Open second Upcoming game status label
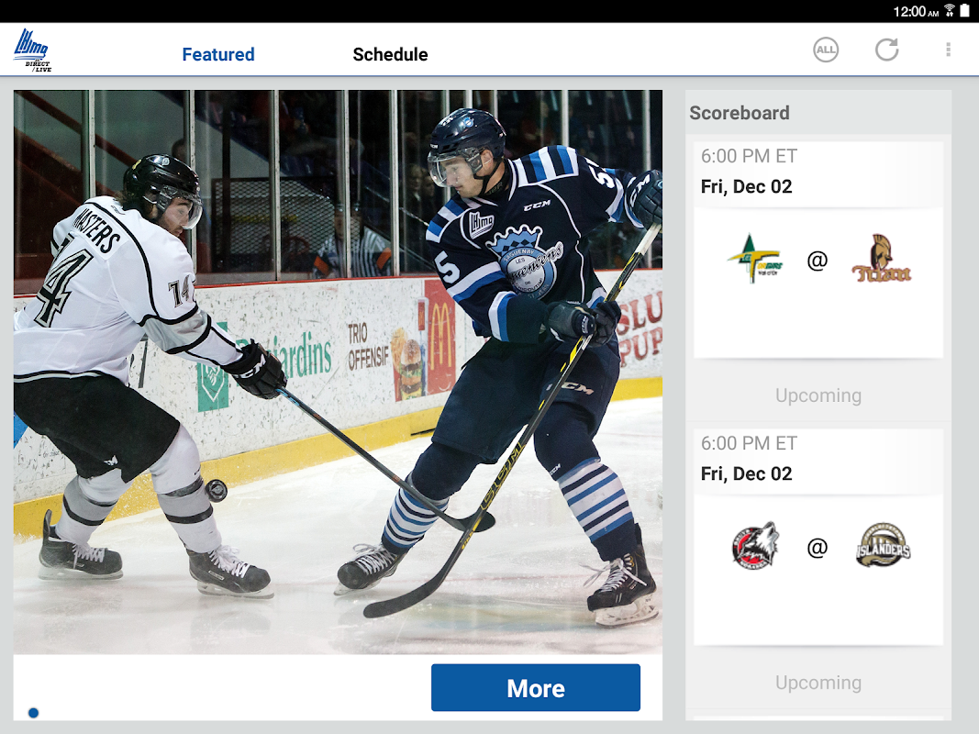The width and height of the screenshot is (979, 734). click(818, 683)
